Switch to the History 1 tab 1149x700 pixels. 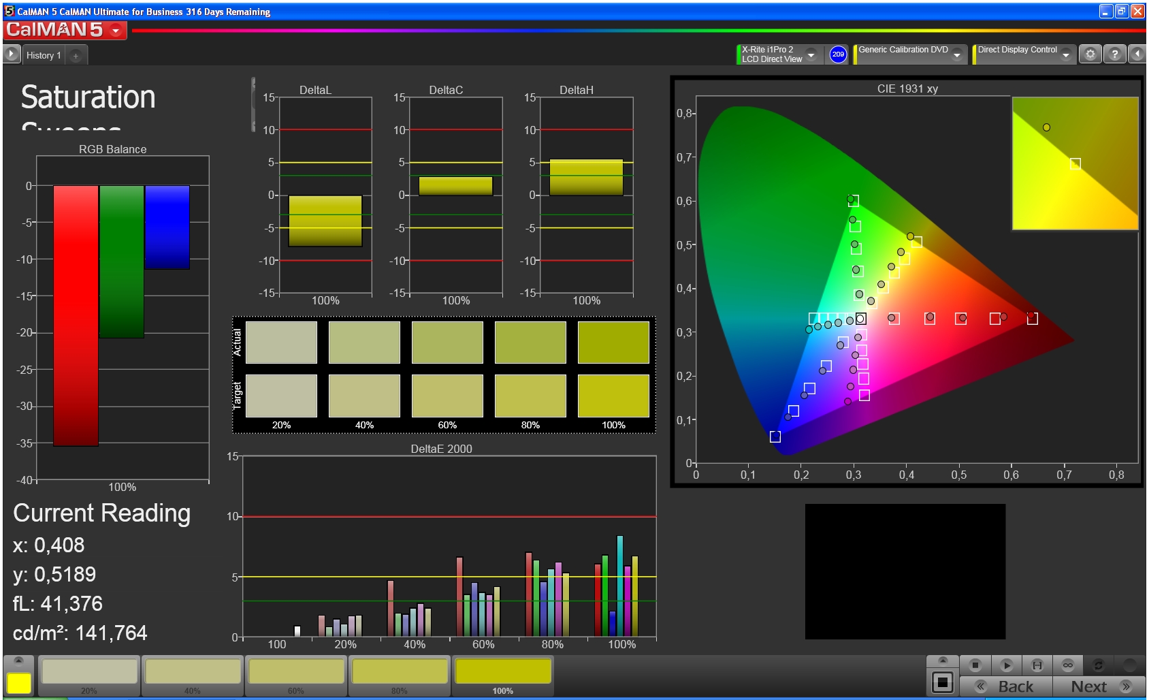pyautogui.click(x=44, y=55)
